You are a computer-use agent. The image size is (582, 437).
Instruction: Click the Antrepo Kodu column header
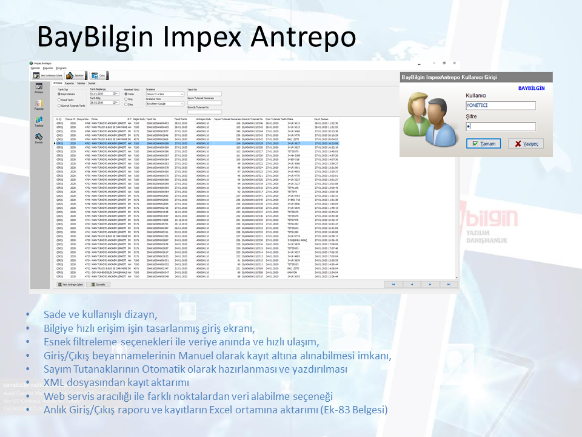204,120
